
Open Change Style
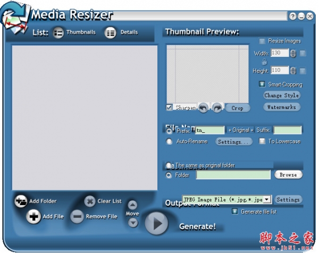point(282,95)
